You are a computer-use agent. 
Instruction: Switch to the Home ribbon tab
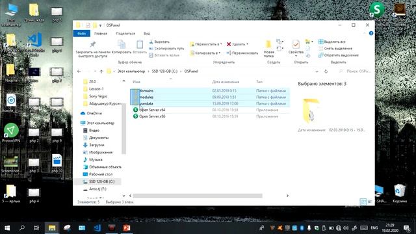[101, 33]
